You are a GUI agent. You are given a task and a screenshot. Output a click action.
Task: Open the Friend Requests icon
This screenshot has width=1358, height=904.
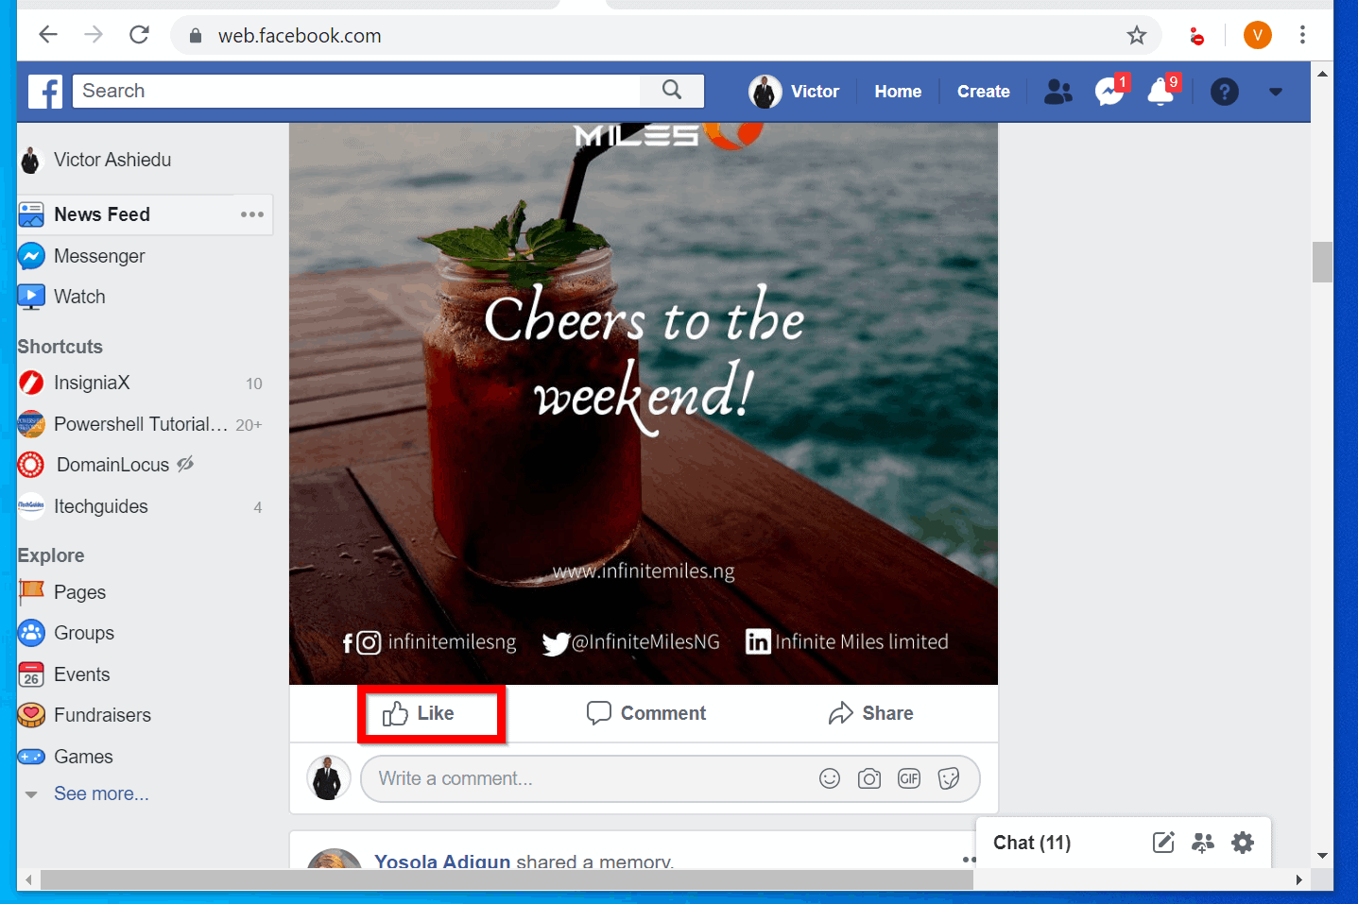coord(1057,92)
